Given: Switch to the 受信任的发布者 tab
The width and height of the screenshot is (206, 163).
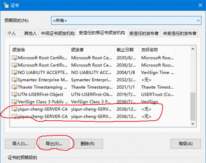Looking at the screenshot, I should (x=144, y=33).
